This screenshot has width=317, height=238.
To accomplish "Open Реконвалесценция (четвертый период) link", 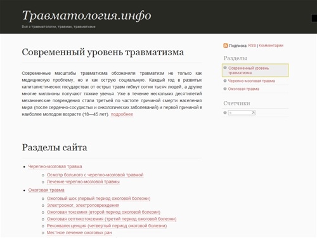I will [107, 226].
